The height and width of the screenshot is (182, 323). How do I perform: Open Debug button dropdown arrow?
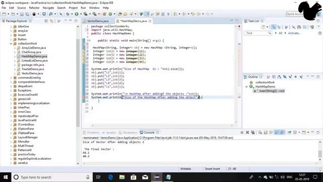(x=72, y=14)
